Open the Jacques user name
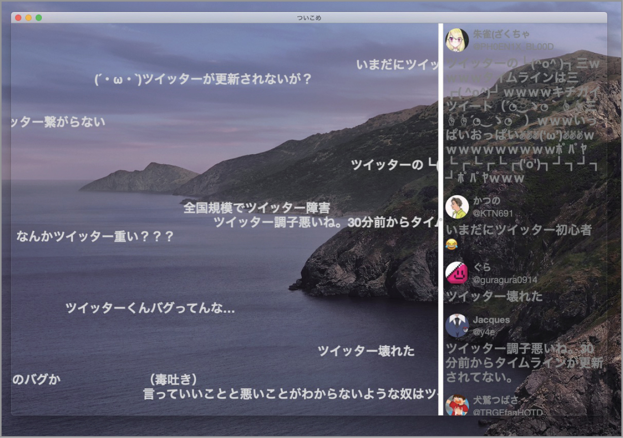Image resolution: width=623 pixels, height=438 pixels. 491,320
